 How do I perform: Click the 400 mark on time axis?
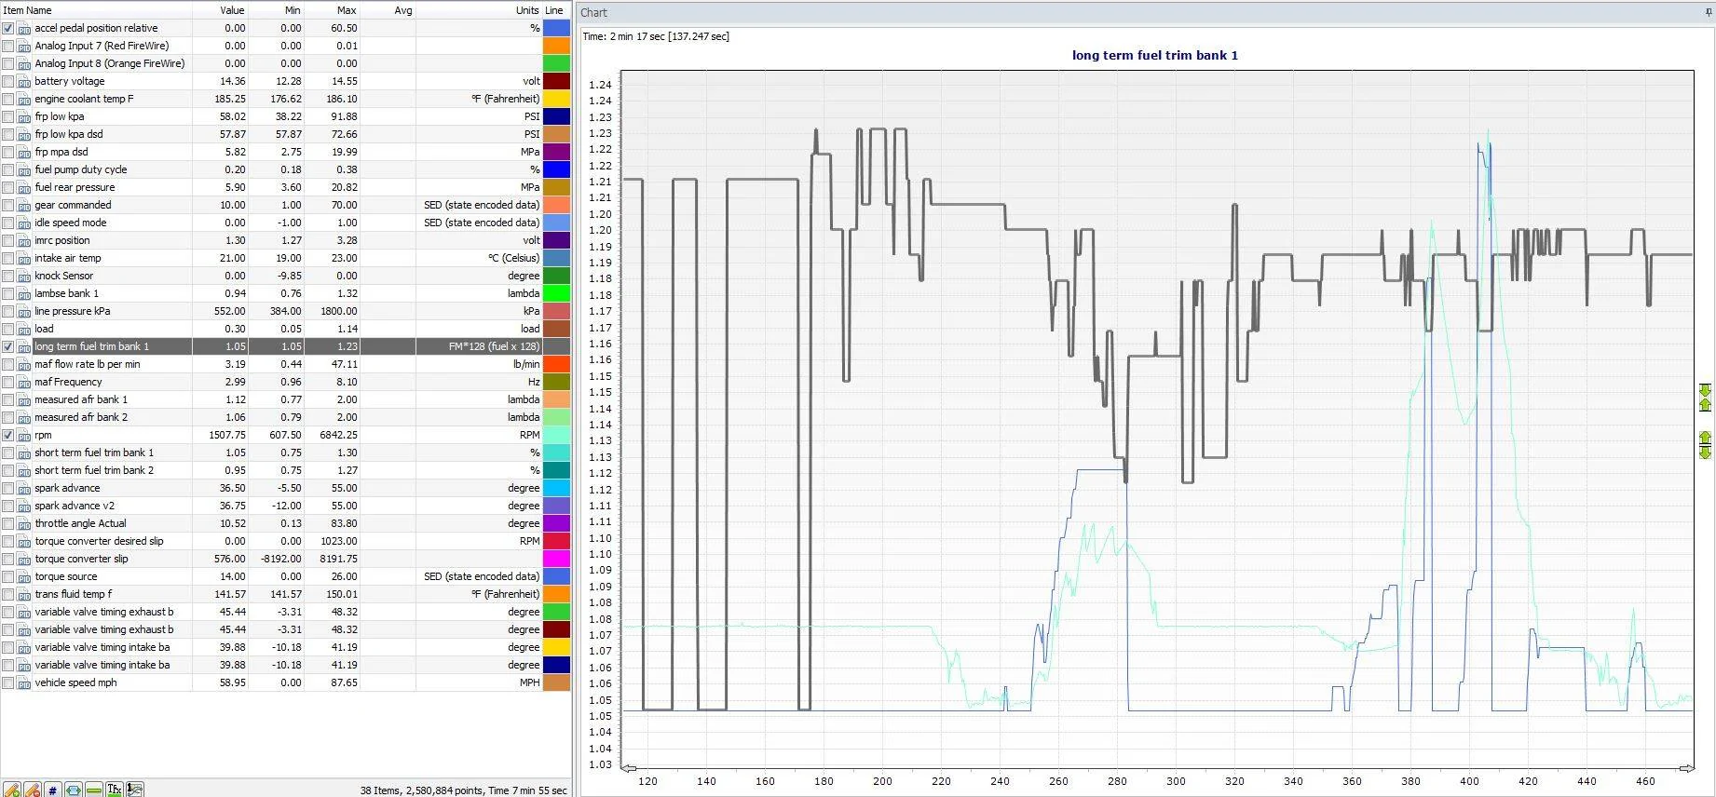1469,781
